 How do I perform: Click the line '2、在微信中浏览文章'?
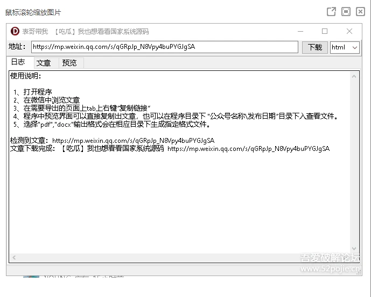click(x=46, y=100)
